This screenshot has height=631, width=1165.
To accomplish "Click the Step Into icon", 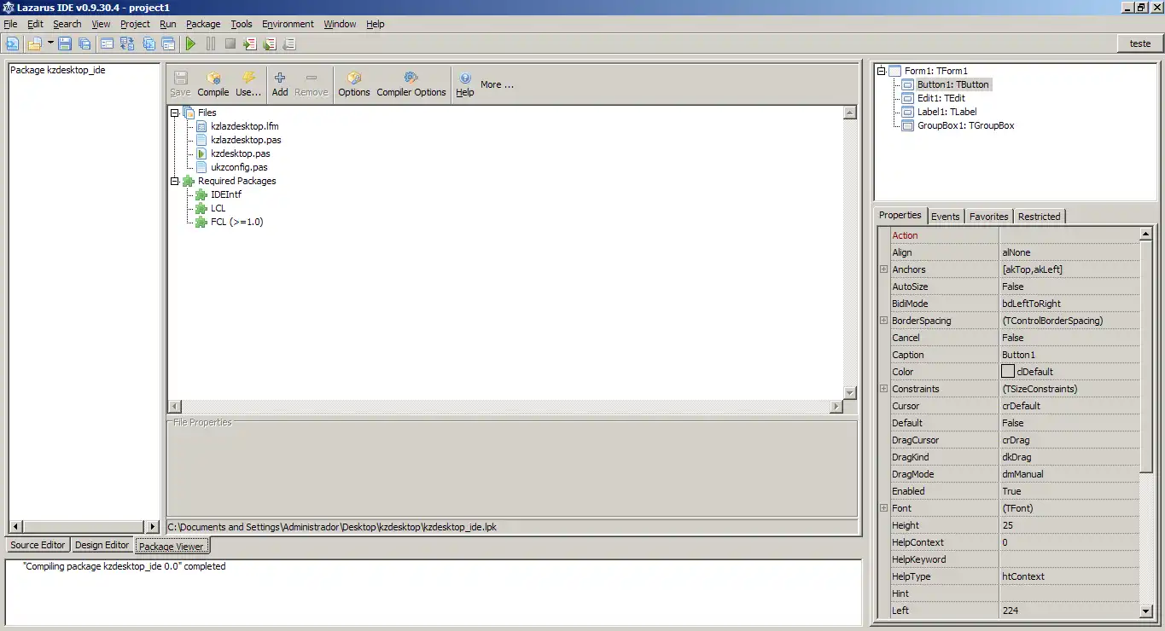I will 250,43.
